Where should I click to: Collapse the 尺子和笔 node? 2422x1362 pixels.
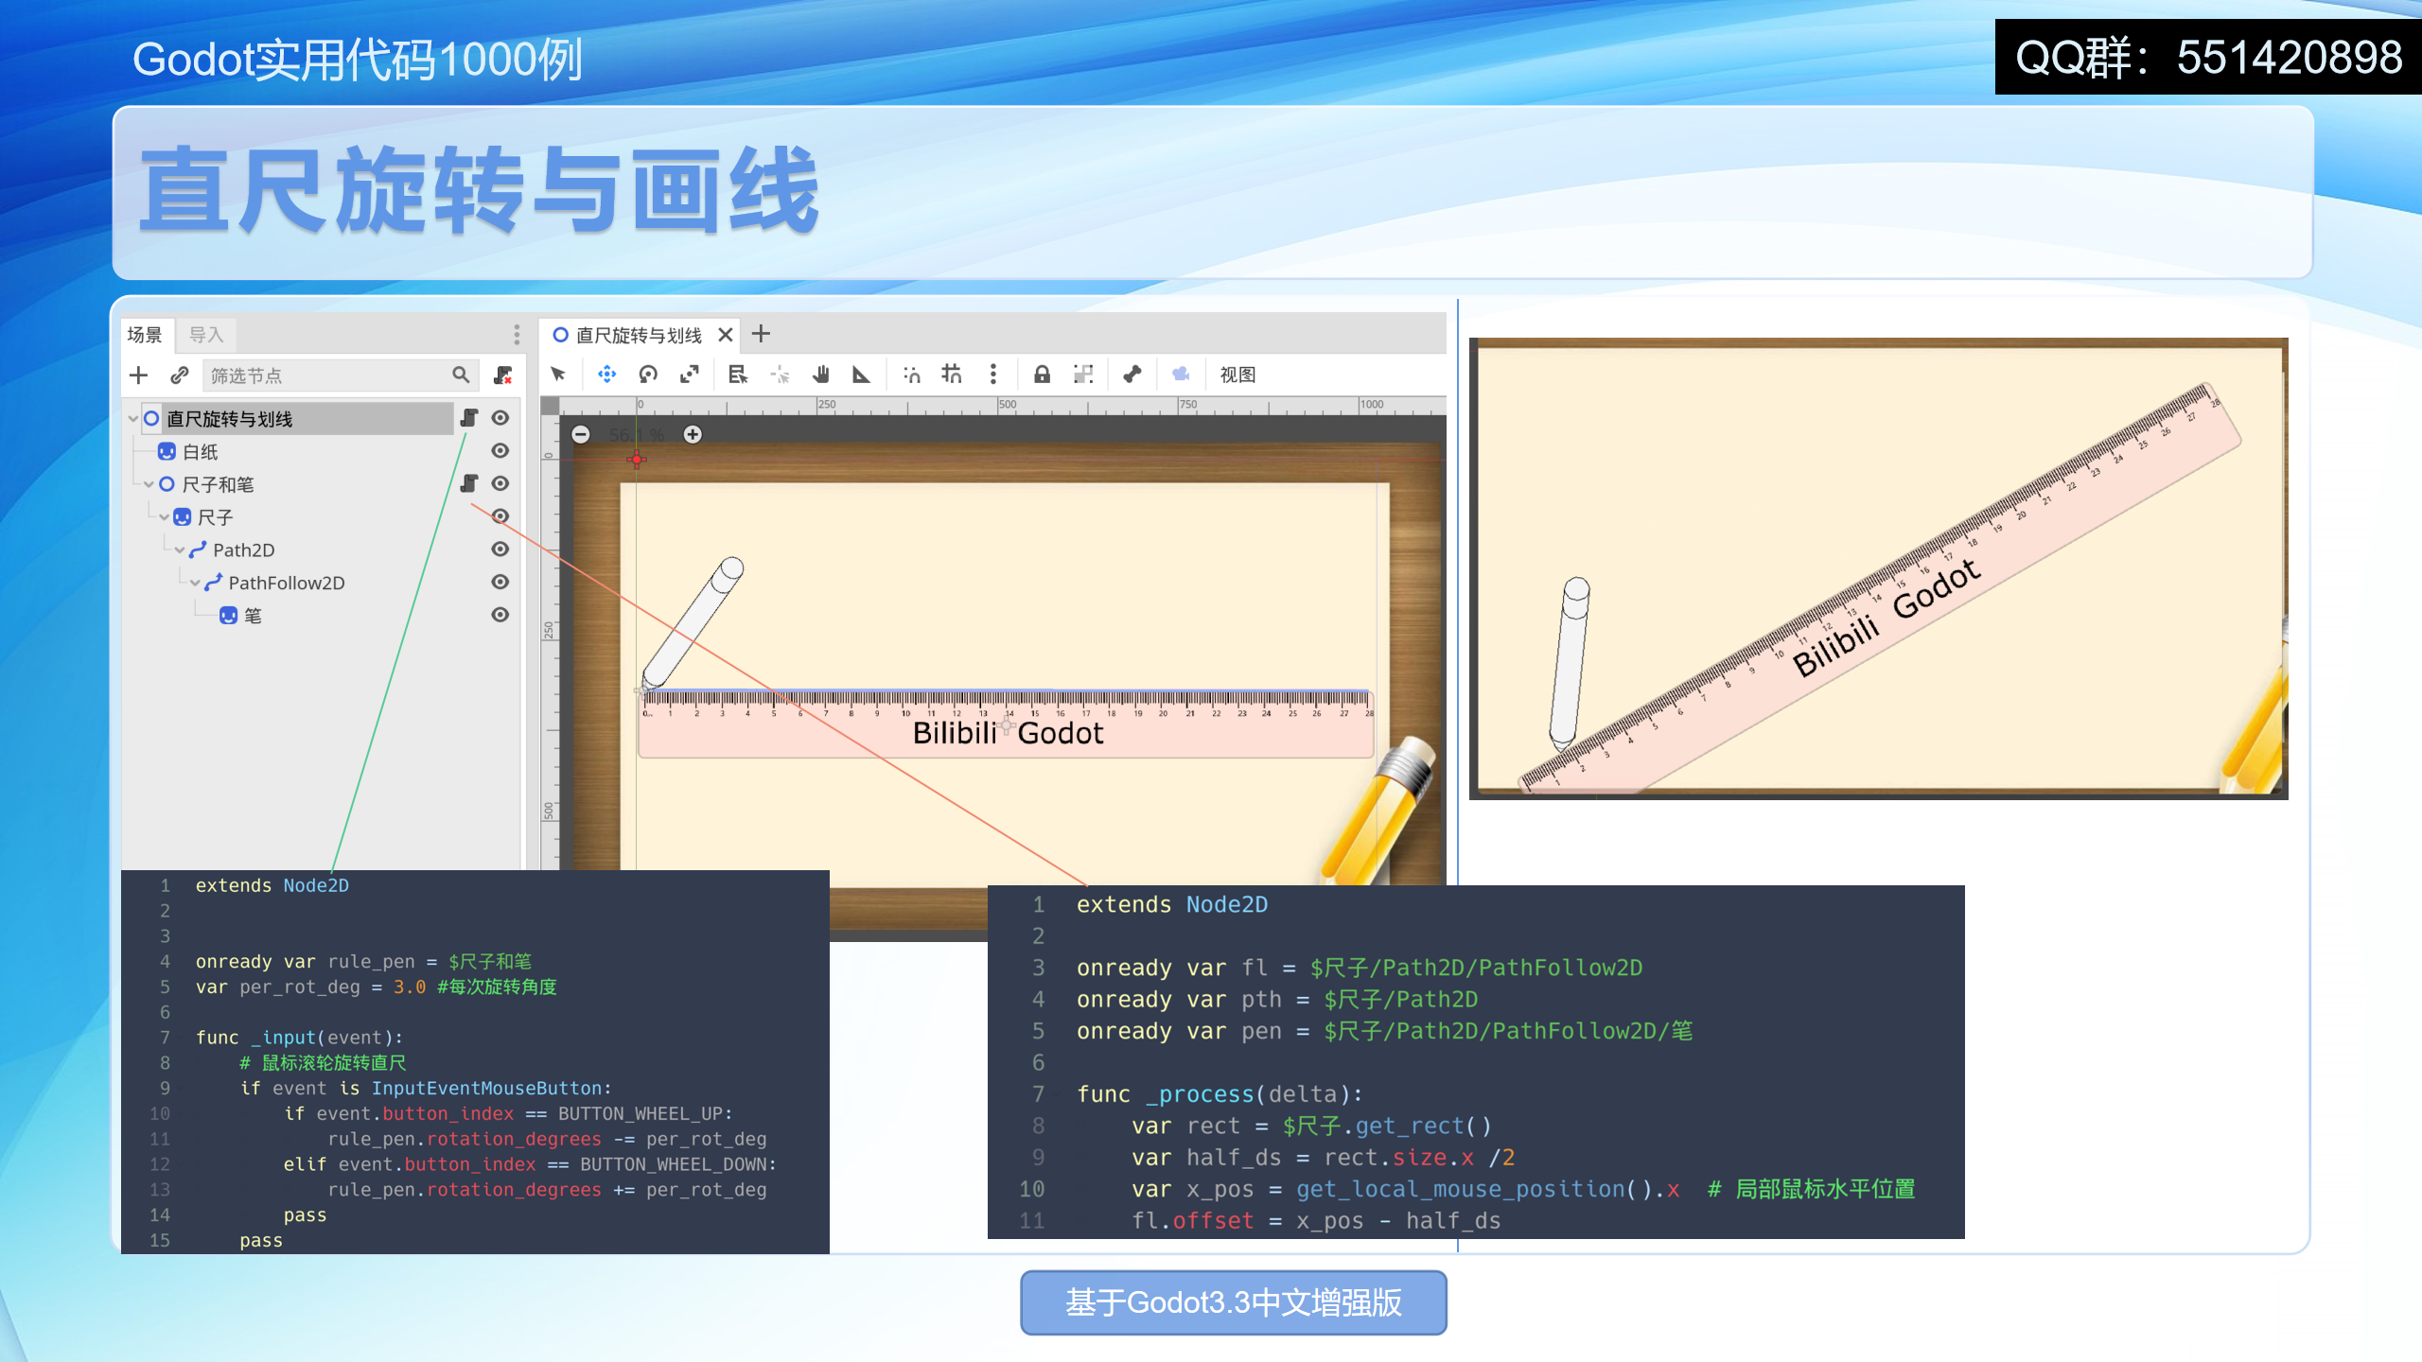click(x=149, y=484)
